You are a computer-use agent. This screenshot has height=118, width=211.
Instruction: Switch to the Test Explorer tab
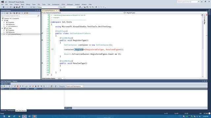[x=11, y=110]
